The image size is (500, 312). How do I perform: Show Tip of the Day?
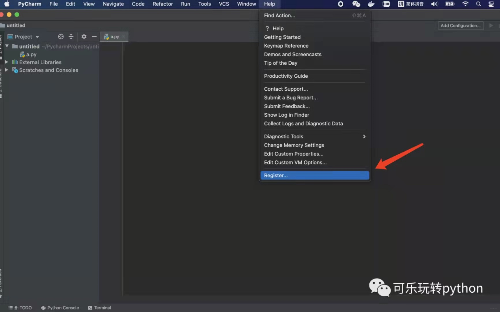[315, 63]
